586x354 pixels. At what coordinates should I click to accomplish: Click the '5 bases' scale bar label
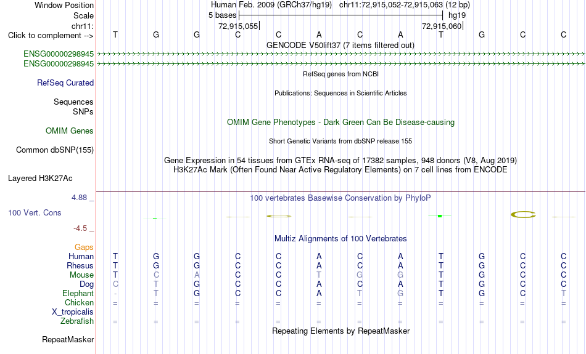pyautogui.click(x=222, y=15)
